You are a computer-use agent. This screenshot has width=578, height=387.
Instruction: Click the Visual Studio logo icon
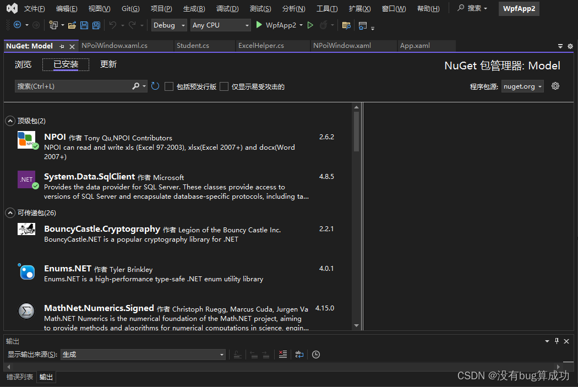click(12, 8)
